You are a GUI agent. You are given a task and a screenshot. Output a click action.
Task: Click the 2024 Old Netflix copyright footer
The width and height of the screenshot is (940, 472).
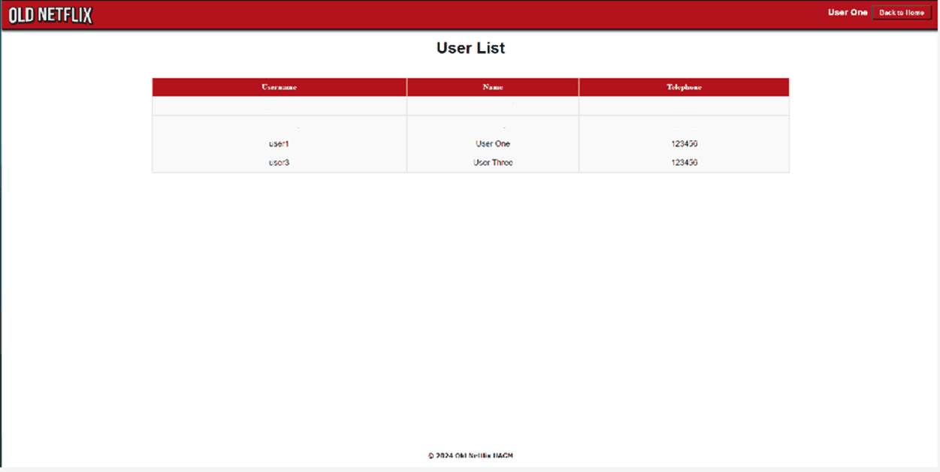click(x=470, y=455)
